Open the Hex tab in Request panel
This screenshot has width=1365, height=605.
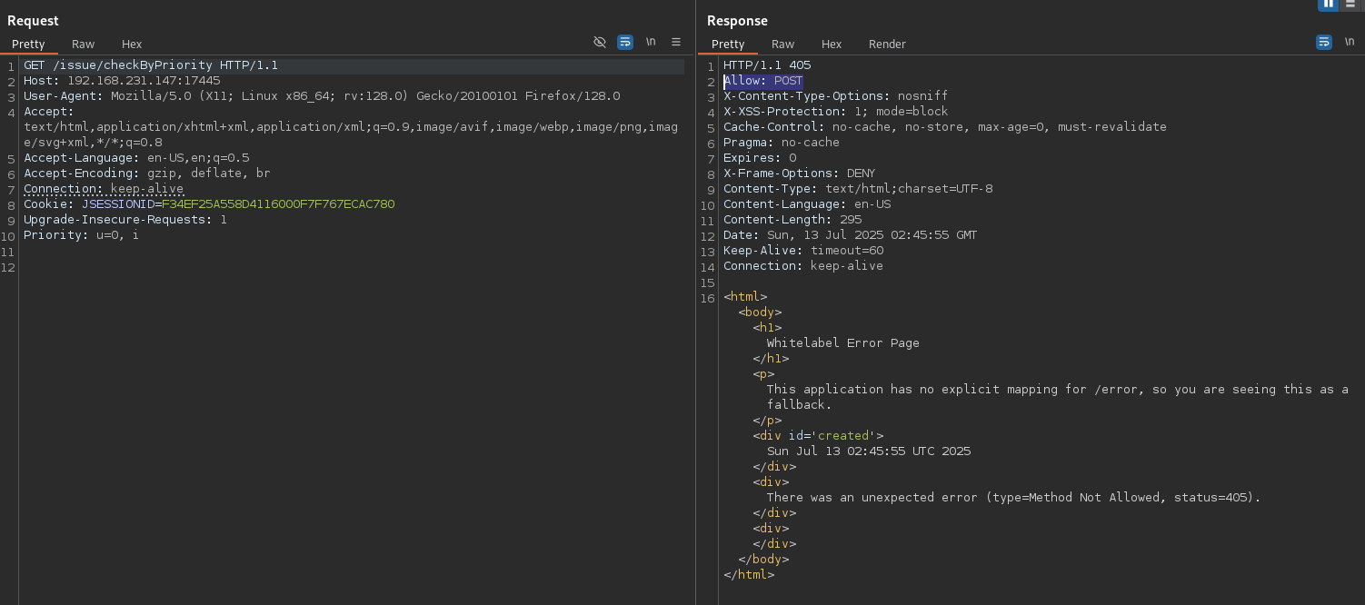(132, 44)
